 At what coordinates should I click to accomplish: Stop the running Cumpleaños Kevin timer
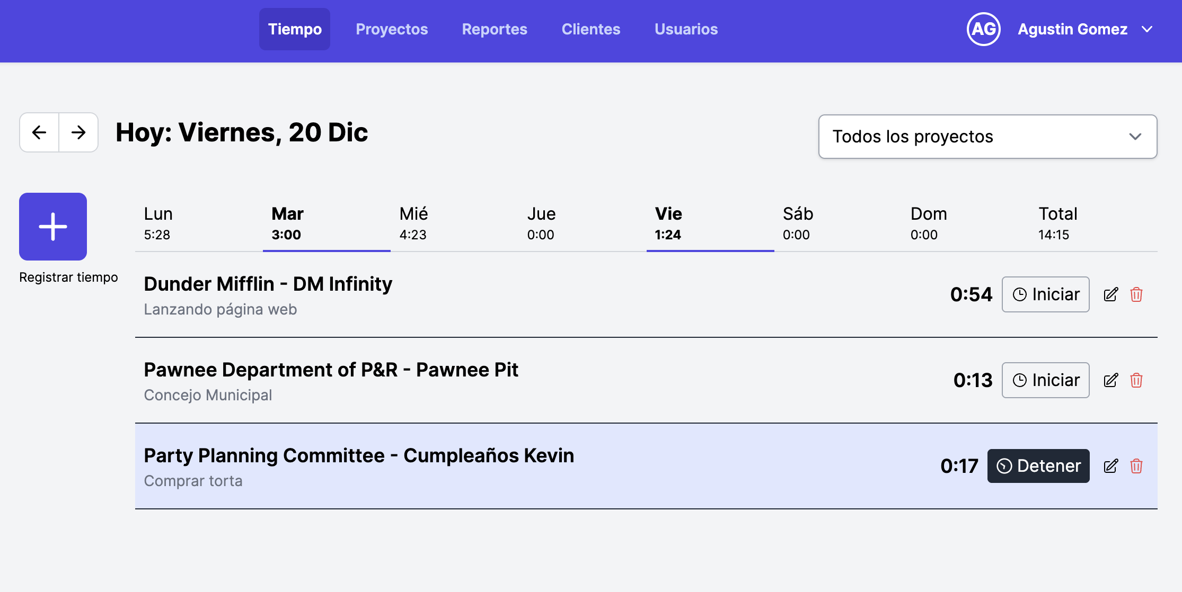[x=1038, y=466]
